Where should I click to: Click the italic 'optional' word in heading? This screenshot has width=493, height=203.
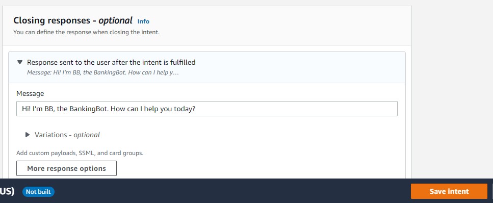[115, 21]
